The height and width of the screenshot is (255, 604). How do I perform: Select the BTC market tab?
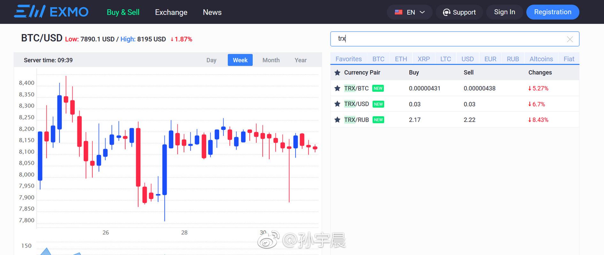point(378,59)
